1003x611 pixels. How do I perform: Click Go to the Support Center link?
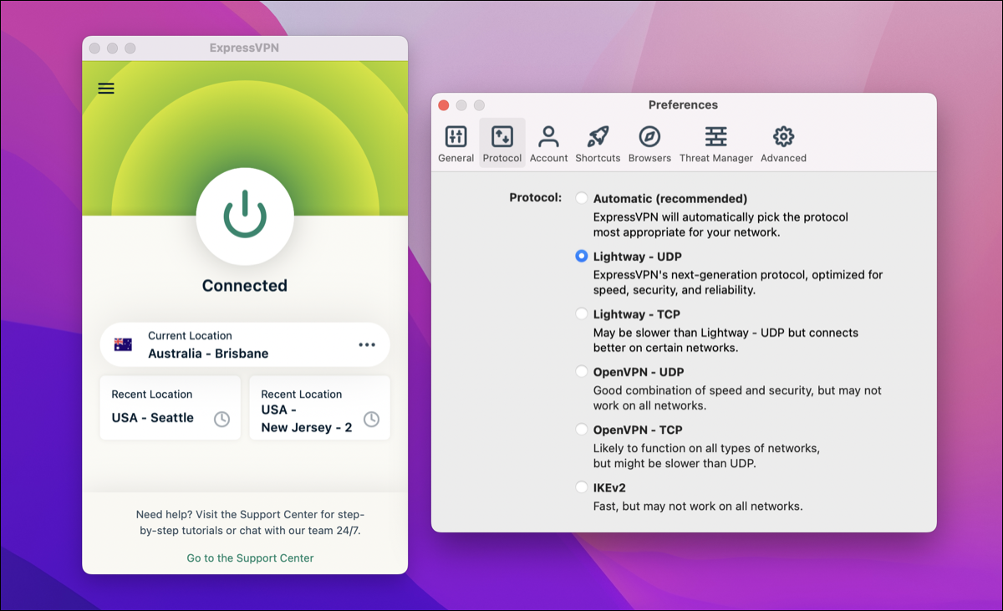pyautogui.click(x=250, y=558)
